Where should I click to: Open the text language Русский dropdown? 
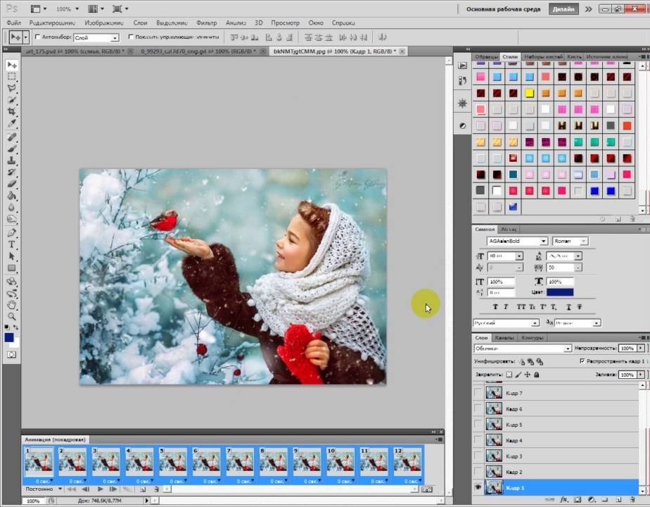click(x=506, y=323)
